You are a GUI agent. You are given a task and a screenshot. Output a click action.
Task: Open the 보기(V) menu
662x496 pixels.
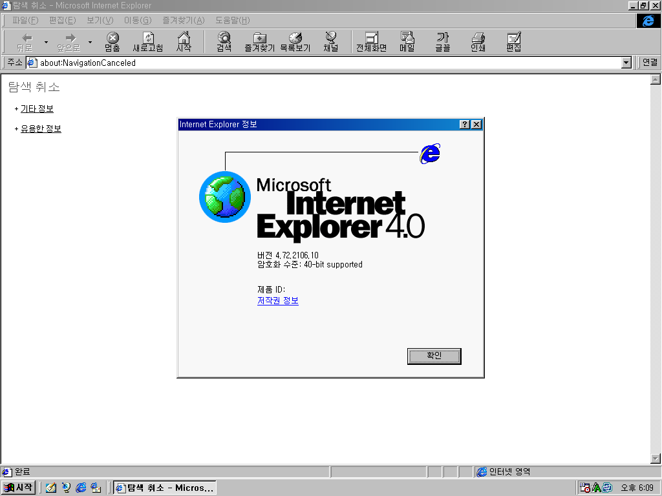(100, 20)
